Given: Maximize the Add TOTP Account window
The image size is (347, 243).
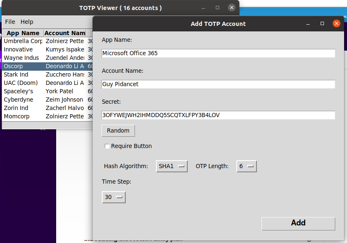Looking at the screenshot, I should tap(322, 24).
